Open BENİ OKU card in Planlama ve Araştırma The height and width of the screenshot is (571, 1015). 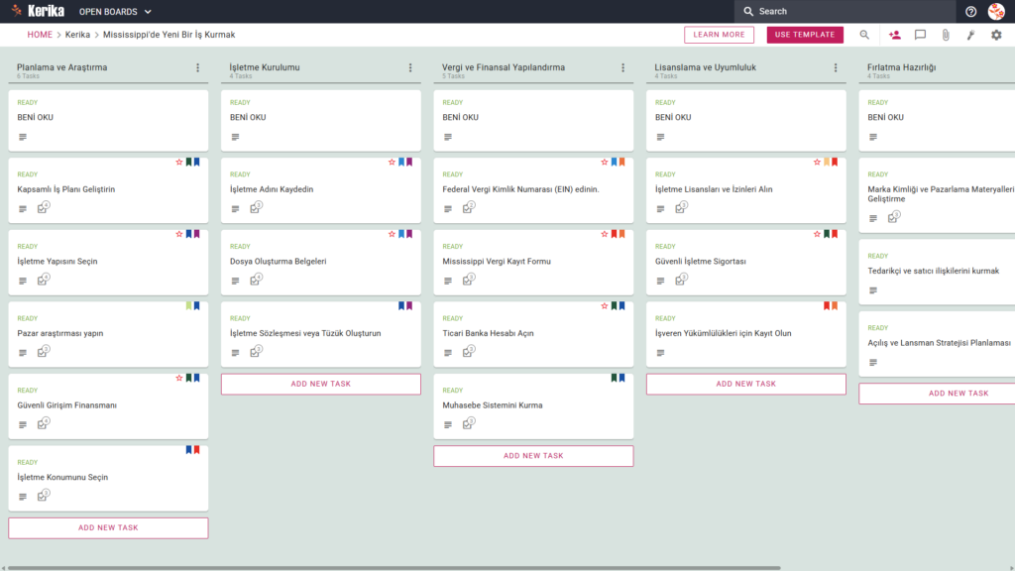click(x=108, y=120)
